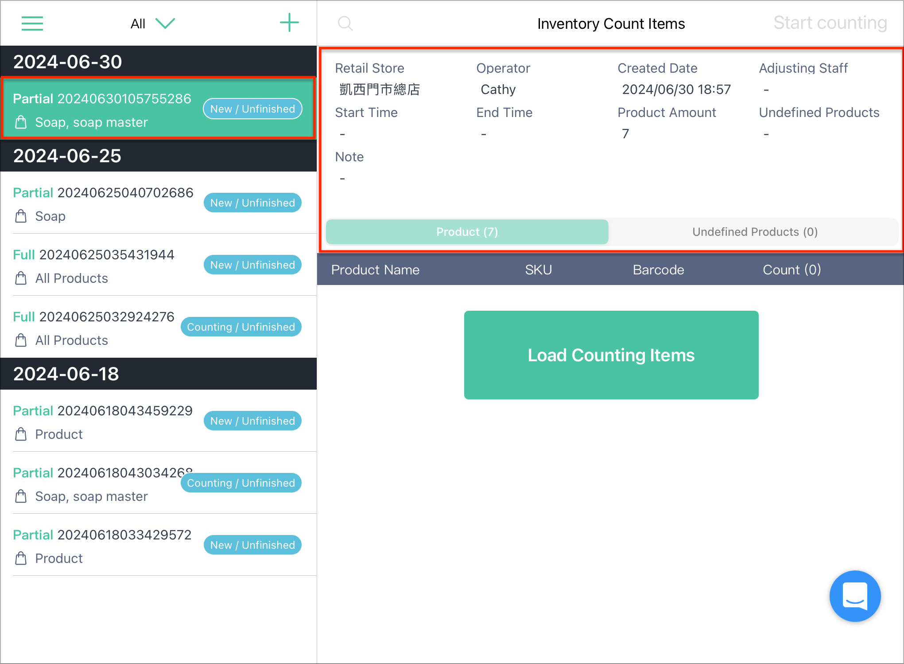Click the bag icon in the selected Soap, soap master entry
Image resolution: width=904 pixels, height=664 pixels.
pyautogui.click(x=21, y=122)
